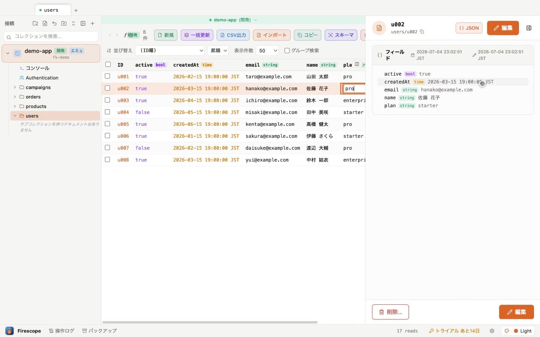
Task: Expand the orders collection
Action: pos(15,97)
